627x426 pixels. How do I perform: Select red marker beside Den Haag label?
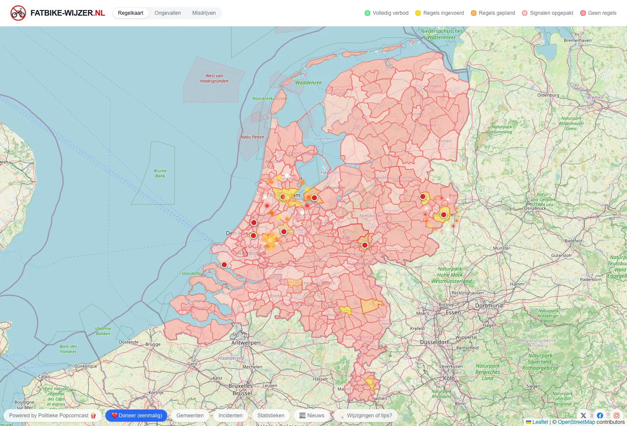pos(253,236)
